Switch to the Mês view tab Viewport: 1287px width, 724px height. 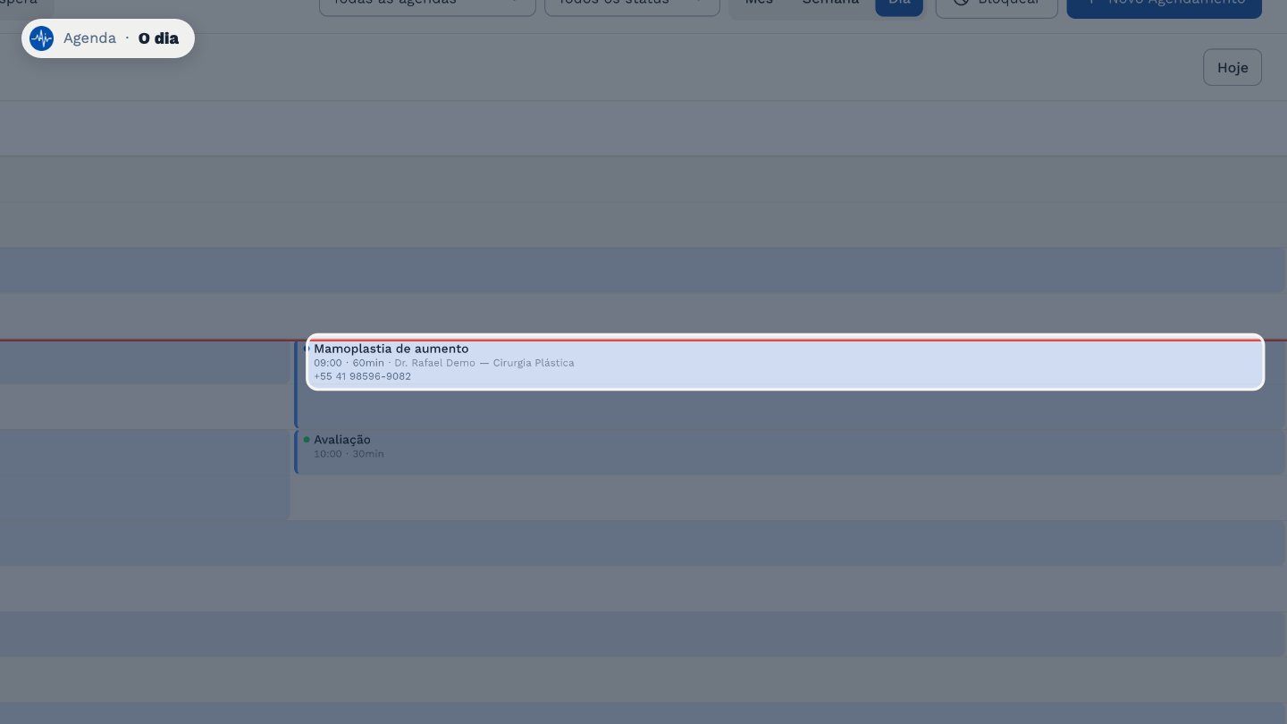pos(759,4)
